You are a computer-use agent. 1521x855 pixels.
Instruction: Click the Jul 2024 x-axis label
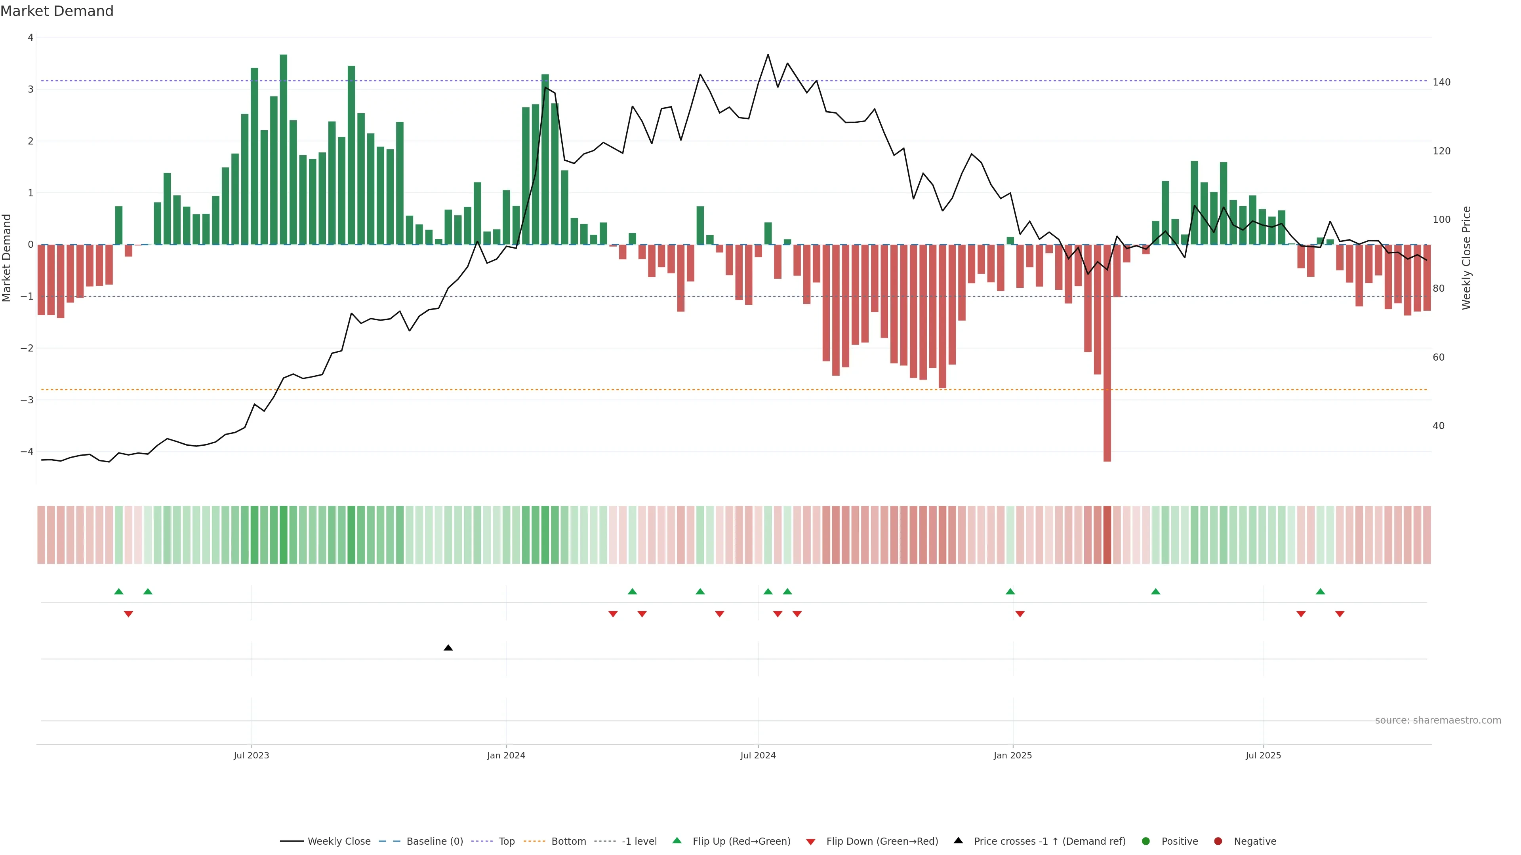coord(758,755)
